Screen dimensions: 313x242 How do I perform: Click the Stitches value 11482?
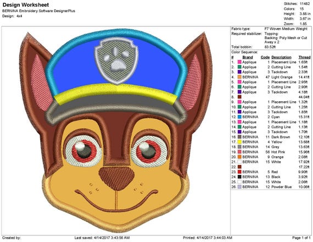pos(304,4)
